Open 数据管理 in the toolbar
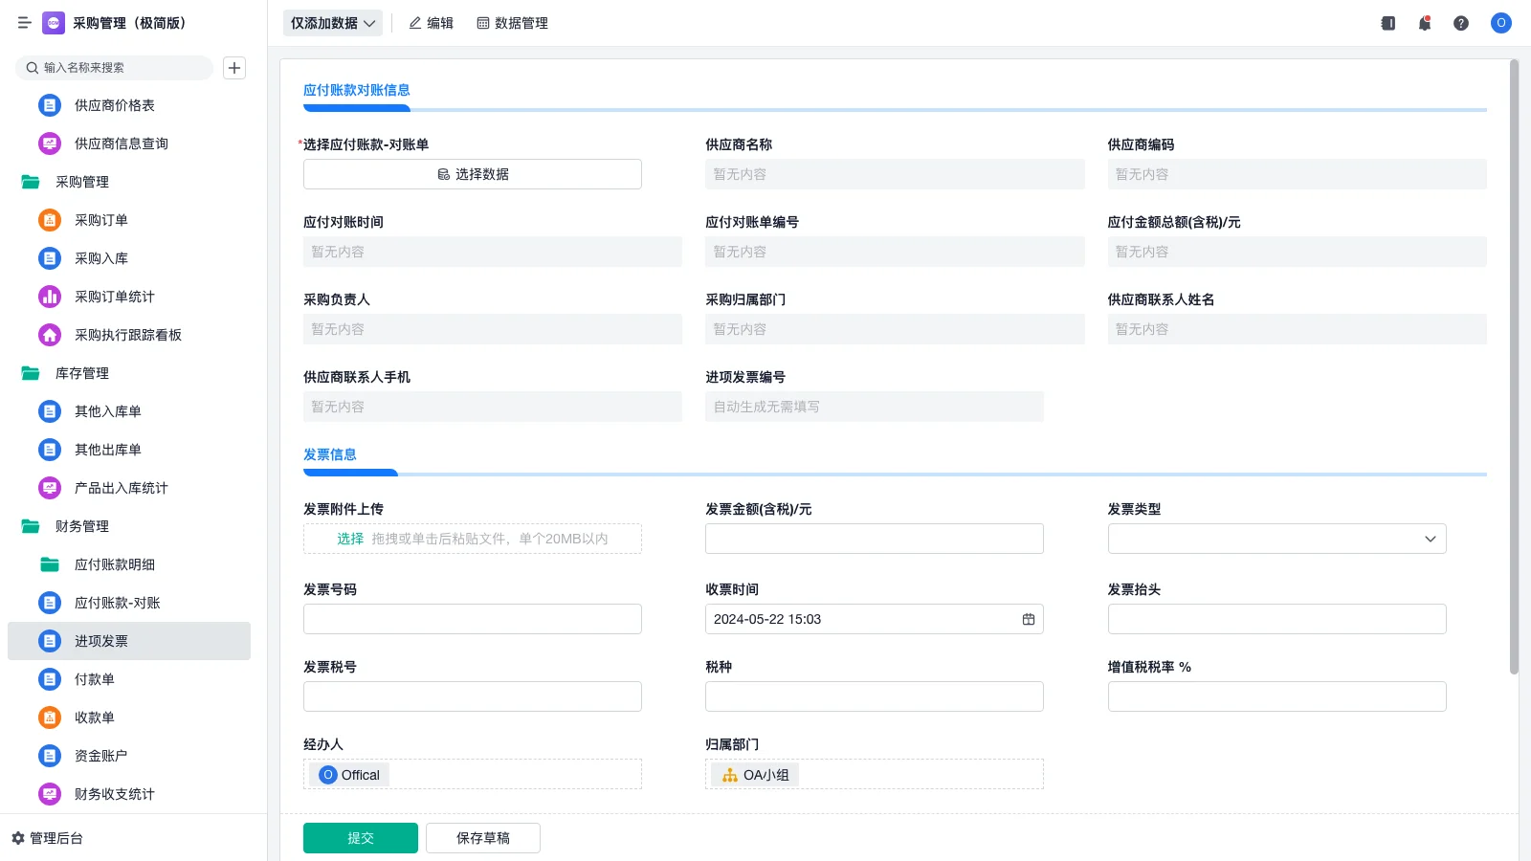This screenshot has height=861, width=1531. tap(513, 23)
